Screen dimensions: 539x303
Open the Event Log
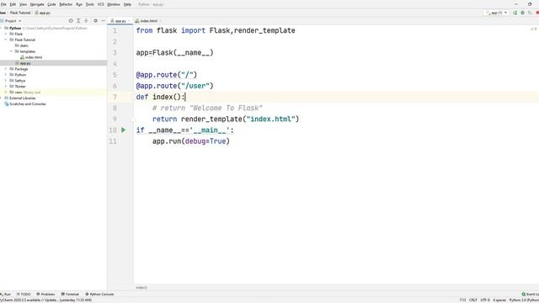pyautogui.click(x=530, y=294)
